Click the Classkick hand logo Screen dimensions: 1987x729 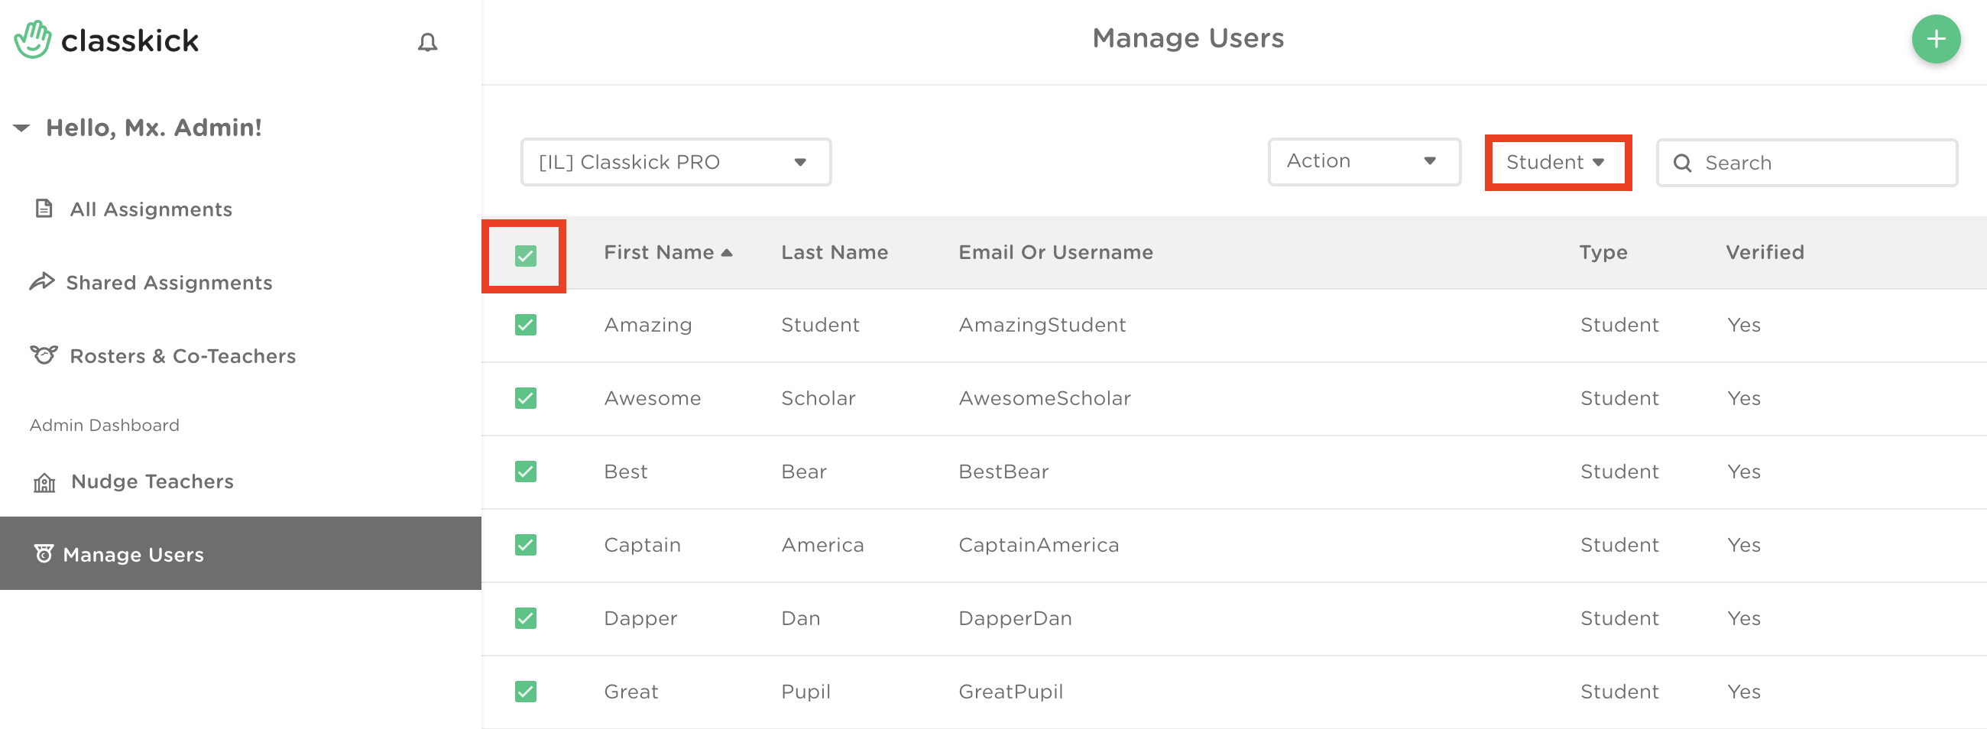click(x=33, y=40)
